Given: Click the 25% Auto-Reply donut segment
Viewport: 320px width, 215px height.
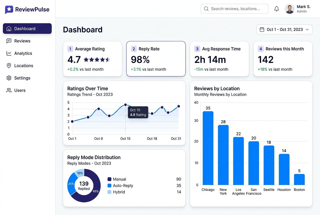Looking at the screenshot, I should pyautogui.click(x=71, y=184).
